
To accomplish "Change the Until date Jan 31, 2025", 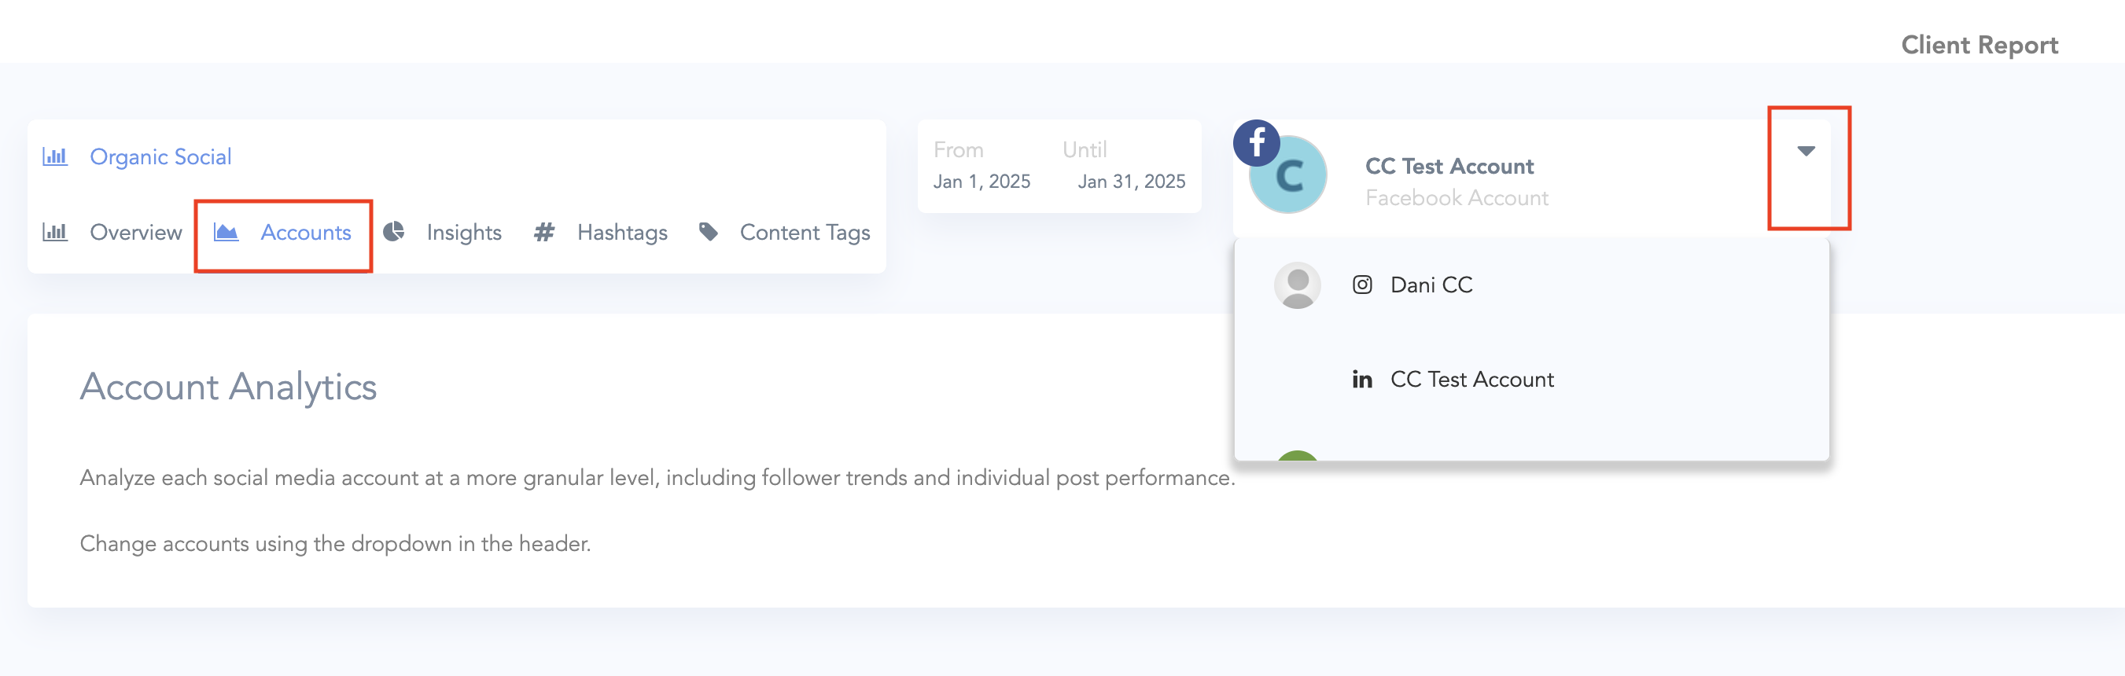I will (1131, 182).
